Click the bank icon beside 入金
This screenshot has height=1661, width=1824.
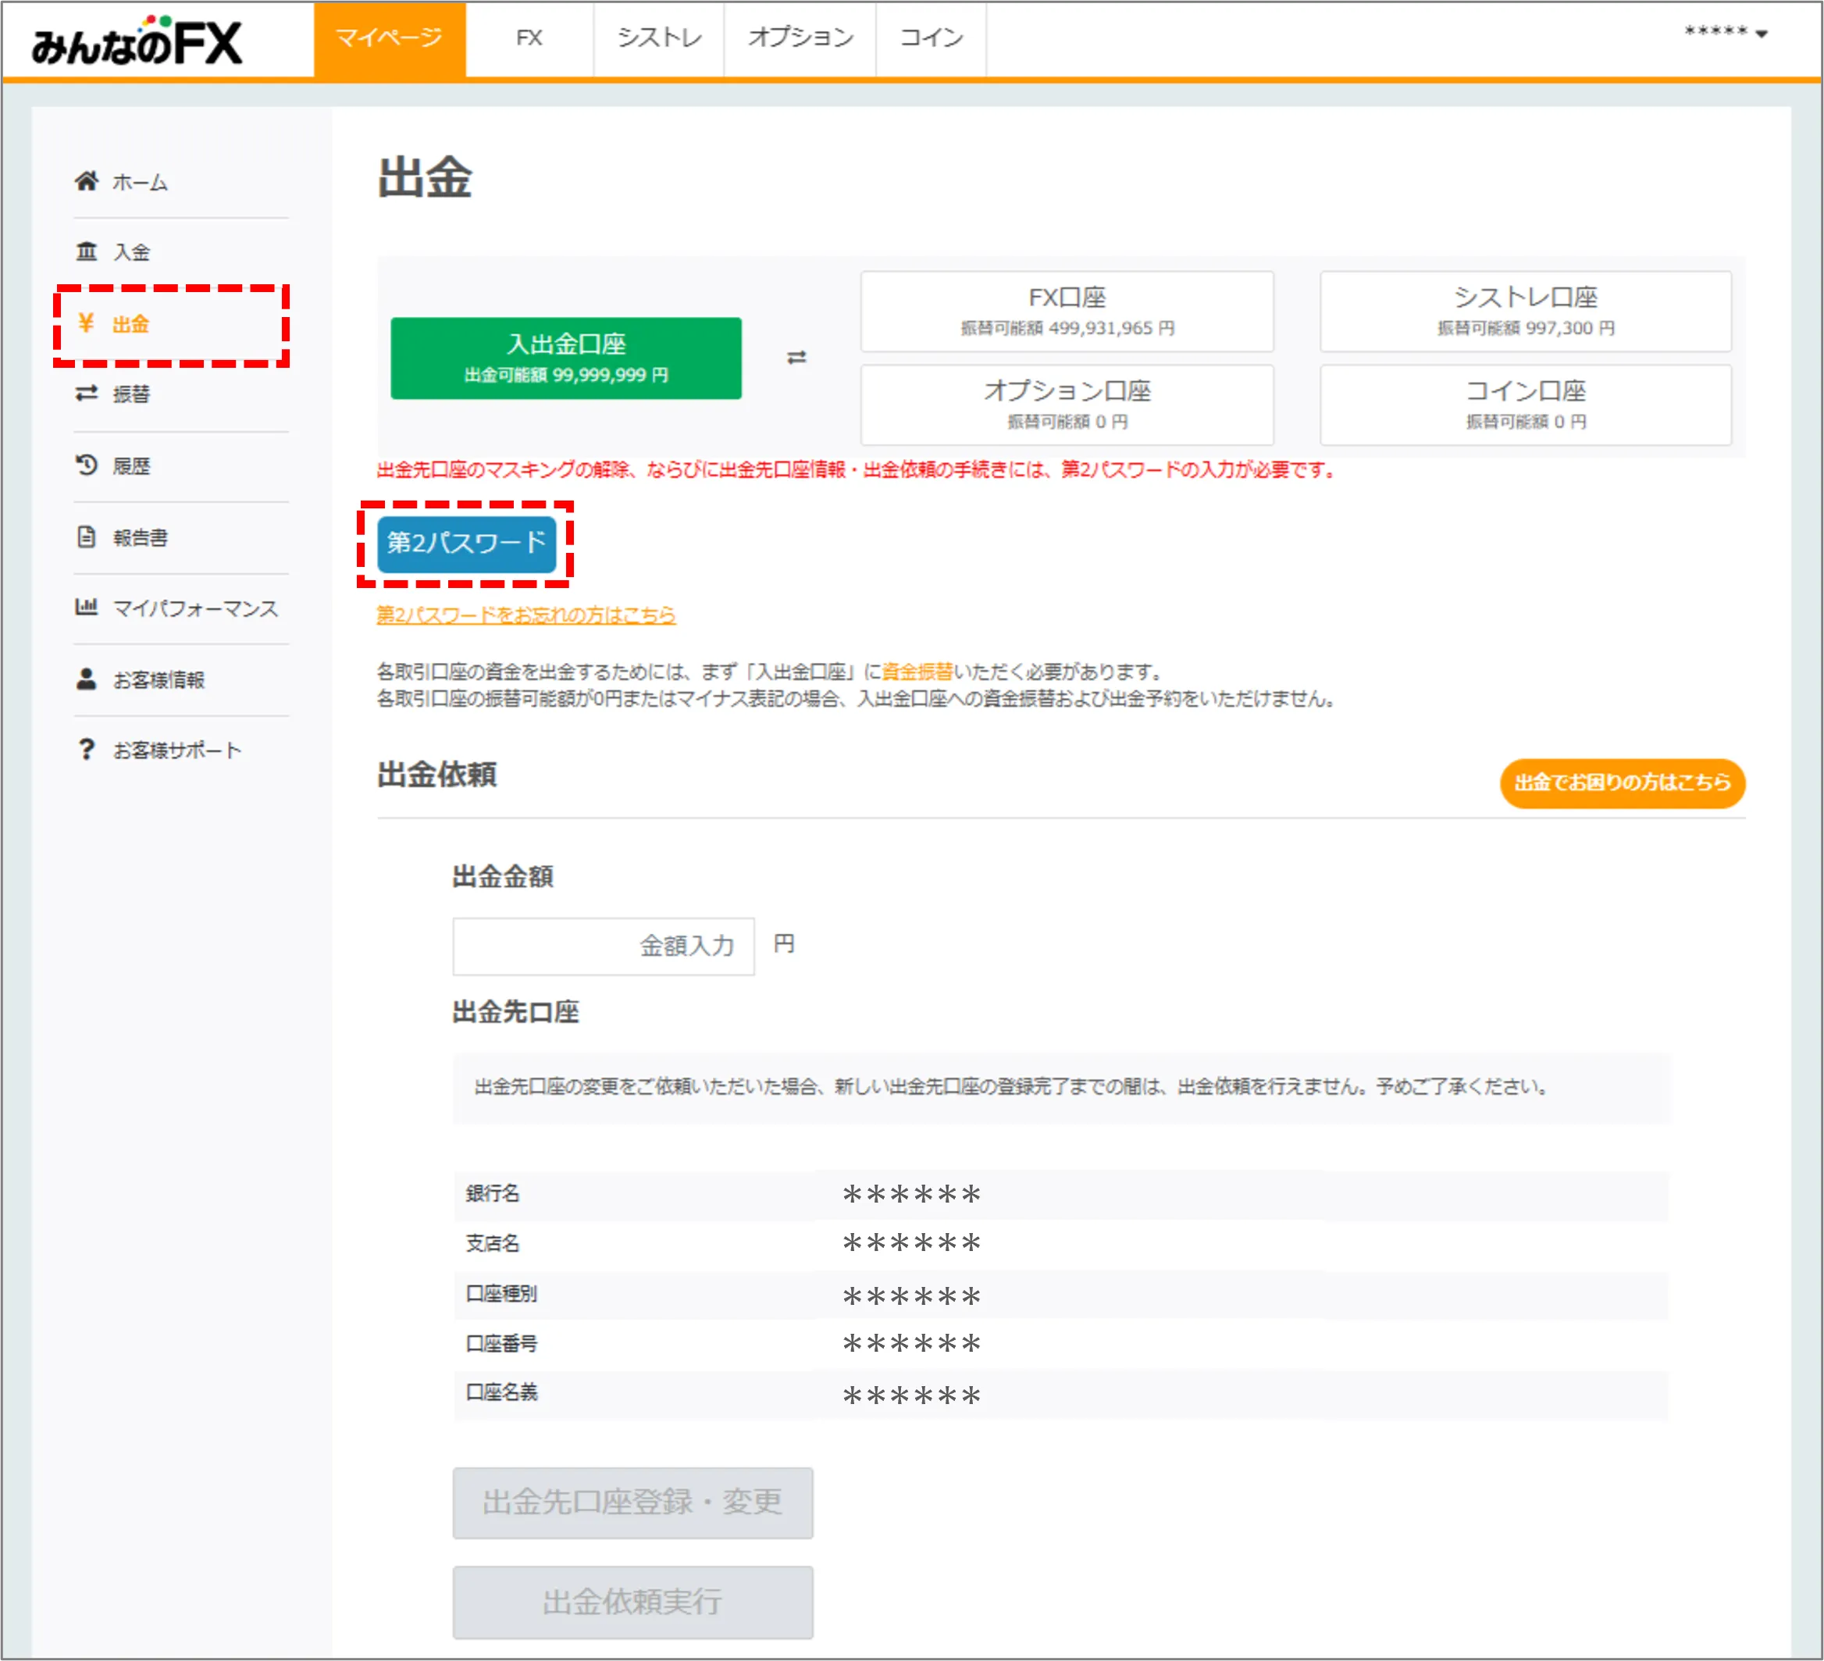86,251
